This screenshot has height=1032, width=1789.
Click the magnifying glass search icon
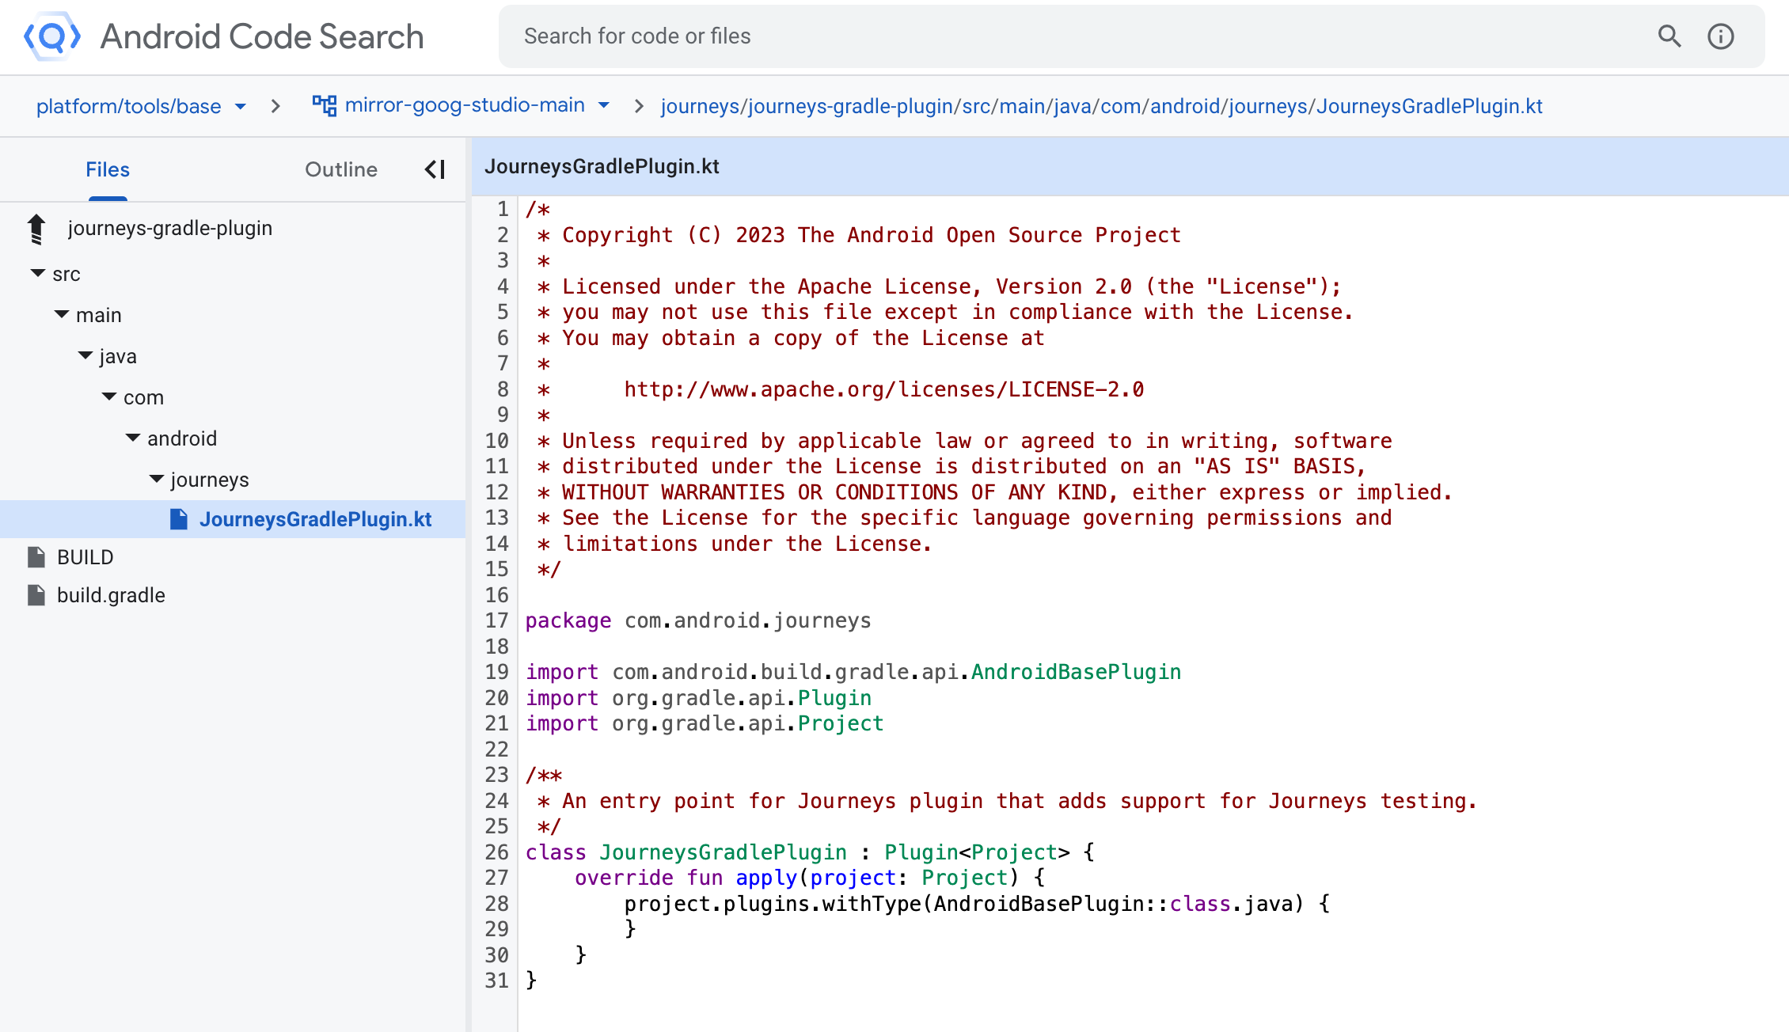1669,36
